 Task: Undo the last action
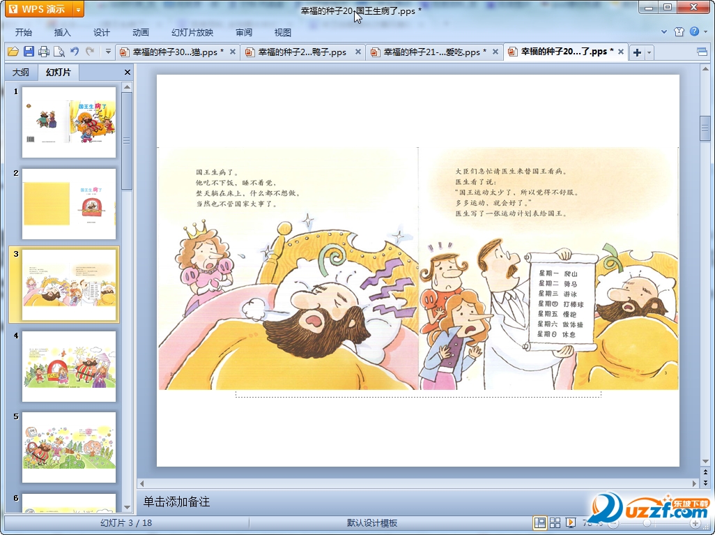click(75, 52)
